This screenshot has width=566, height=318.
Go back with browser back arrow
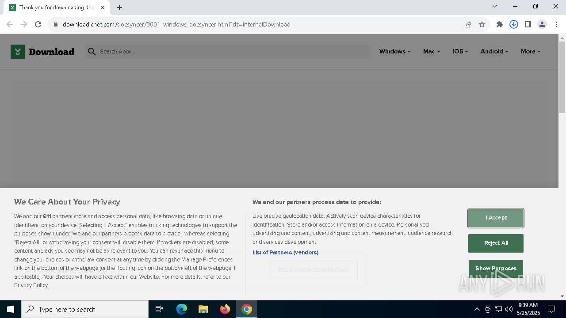pos(10,24)
